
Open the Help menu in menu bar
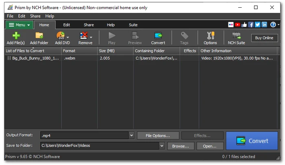(x=50, y=16)
